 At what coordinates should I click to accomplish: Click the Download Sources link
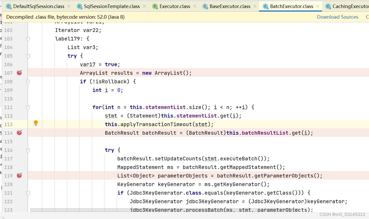pos(337,17)
